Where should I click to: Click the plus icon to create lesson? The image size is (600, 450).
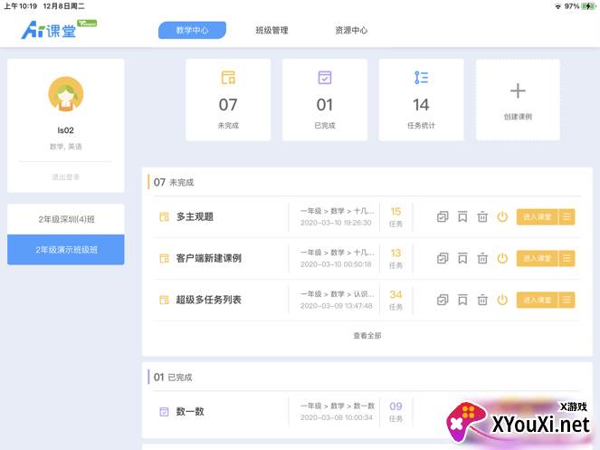[x=518, y=91]
